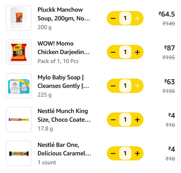181x173 pixels.
Task: Open Nestlé Munch product thumbnail
Action: [x=19, y=119]
